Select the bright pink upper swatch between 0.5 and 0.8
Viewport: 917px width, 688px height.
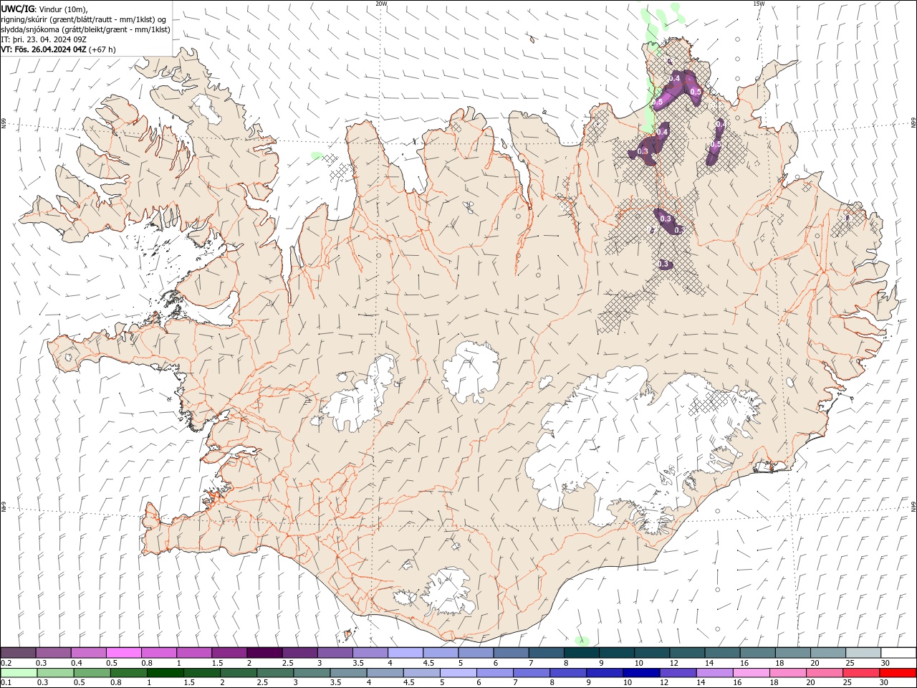pos(124,652)
